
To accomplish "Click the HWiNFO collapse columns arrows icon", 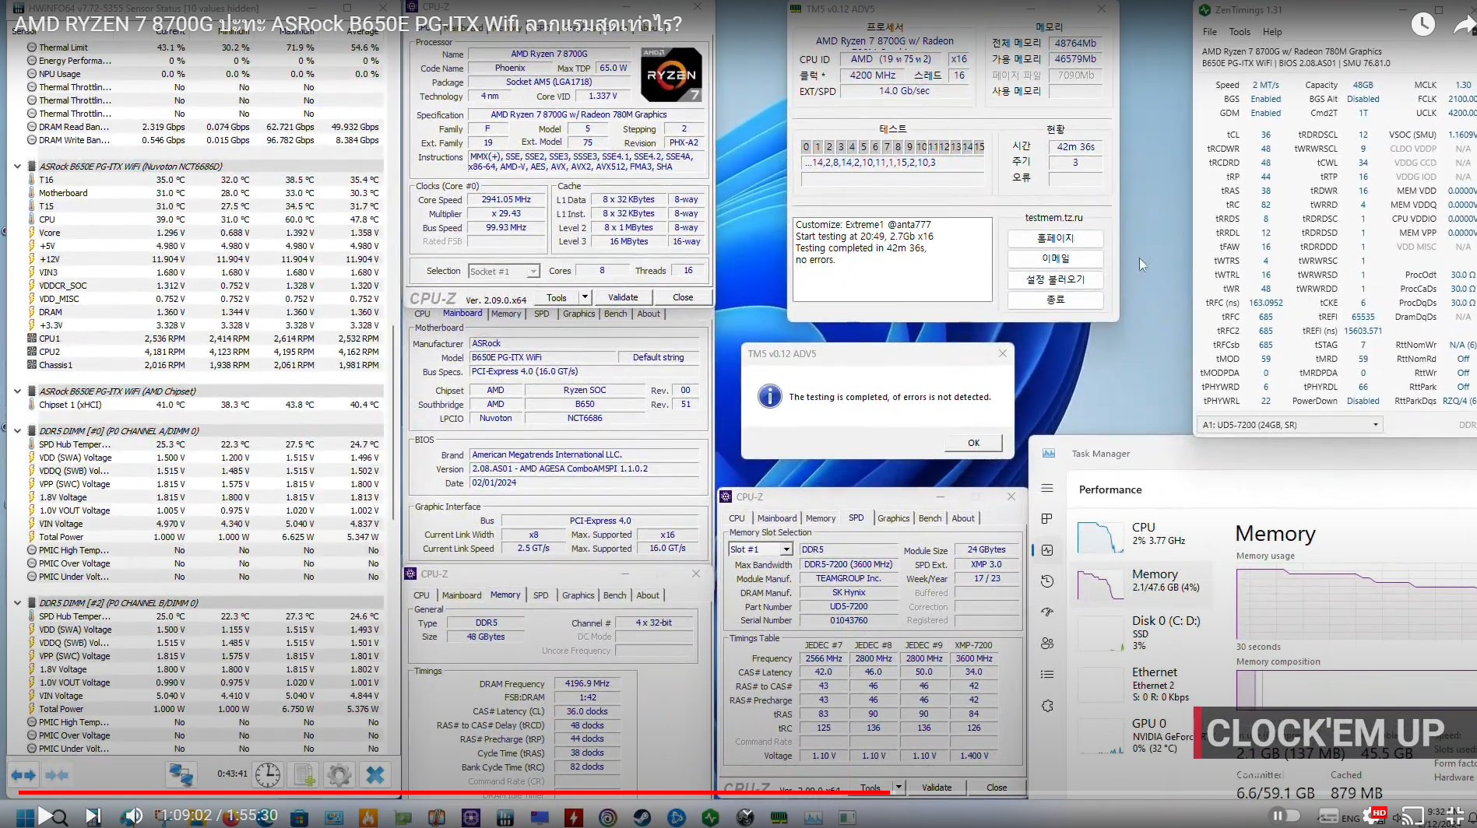I will 57,774.
